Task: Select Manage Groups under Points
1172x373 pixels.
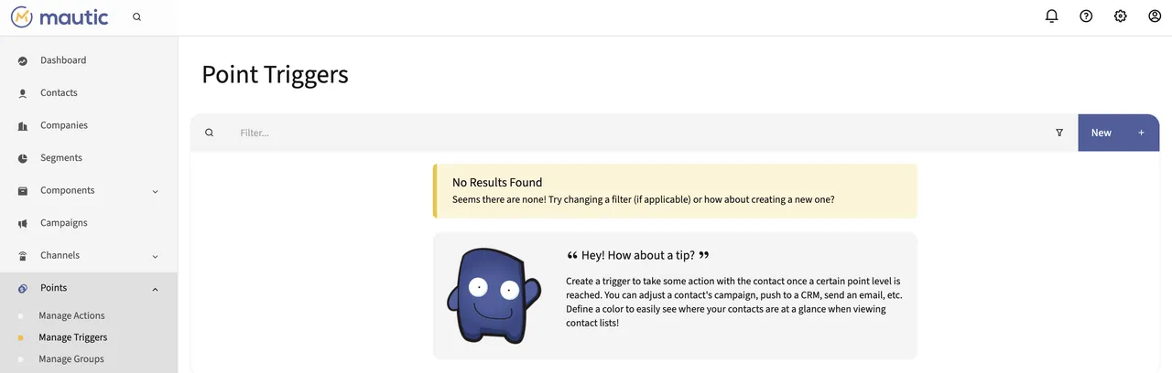Action: [71, 359]
